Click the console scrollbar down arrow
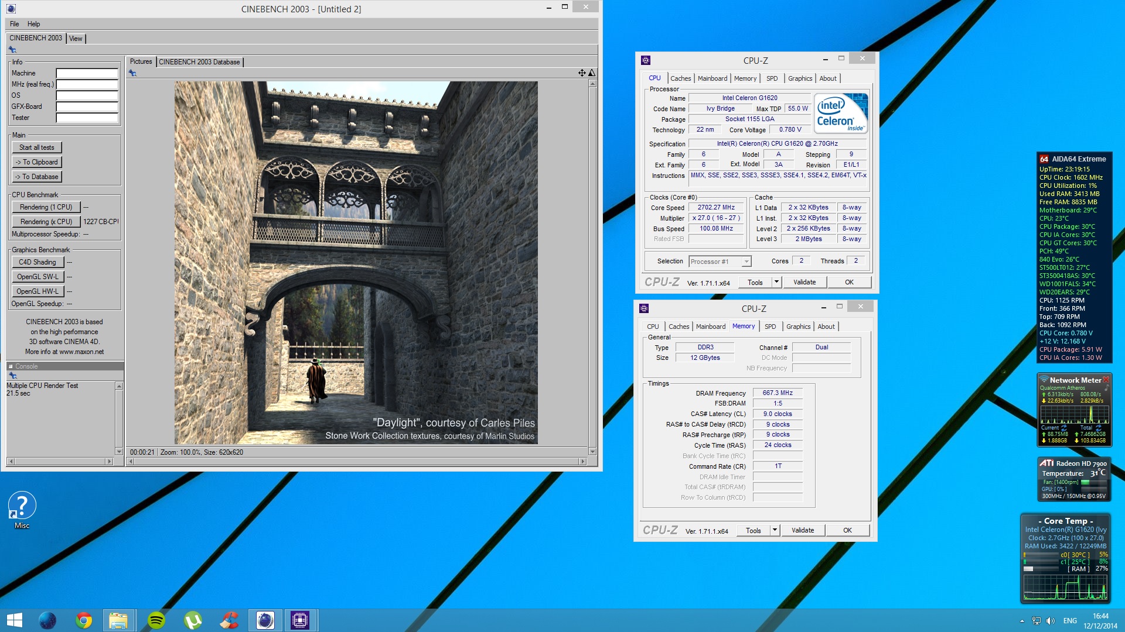The height and width of the screenshot is (632, 1125). pyautogui.click(x=119, y=452)
